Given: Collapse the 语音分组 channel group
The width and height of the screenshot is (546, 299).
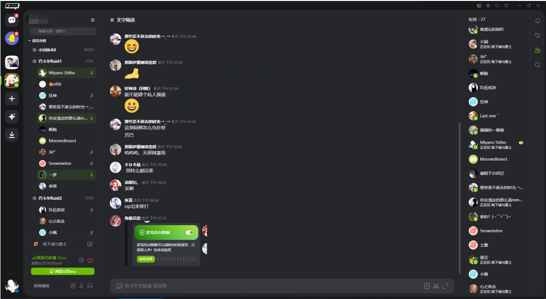Looking at the screenshot, I should (37, 41).
